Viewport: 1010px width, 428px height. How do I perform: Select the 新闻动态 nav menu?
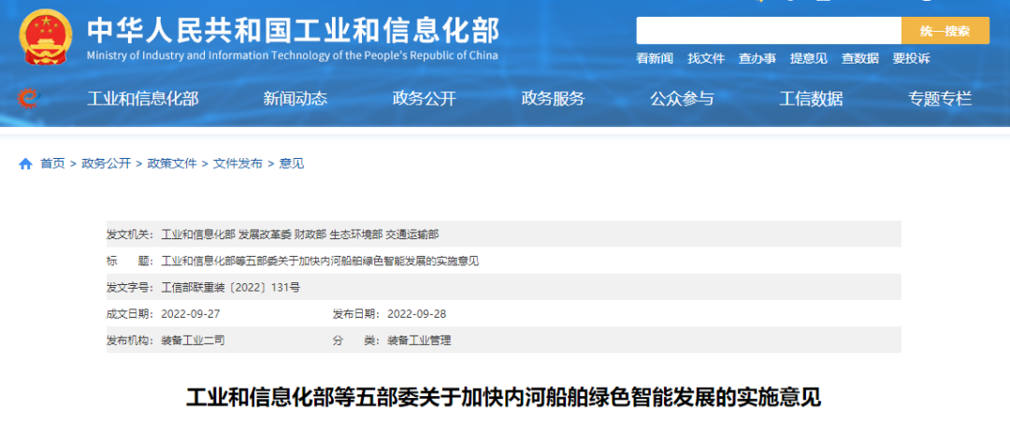tap(295, 98)
